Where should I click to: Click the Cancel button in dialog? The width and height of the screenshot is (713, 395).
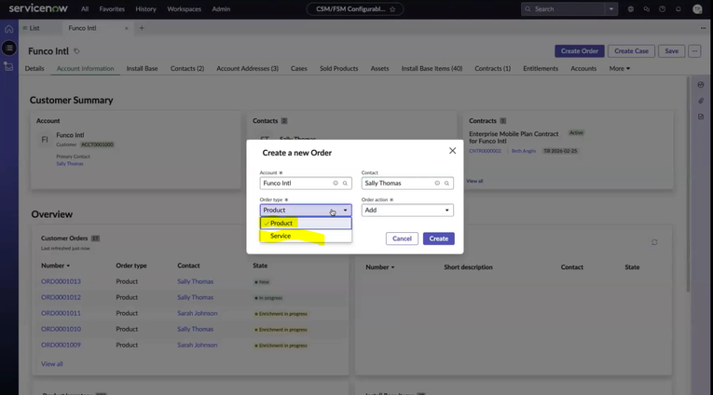tap(402, 238)
